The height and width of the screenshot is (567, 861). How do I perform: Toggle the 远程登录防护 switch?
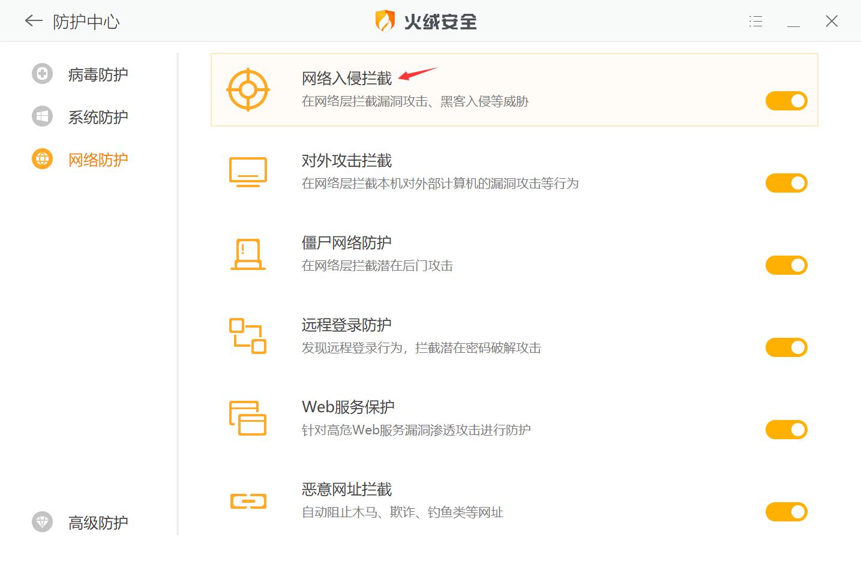point(786,347)
